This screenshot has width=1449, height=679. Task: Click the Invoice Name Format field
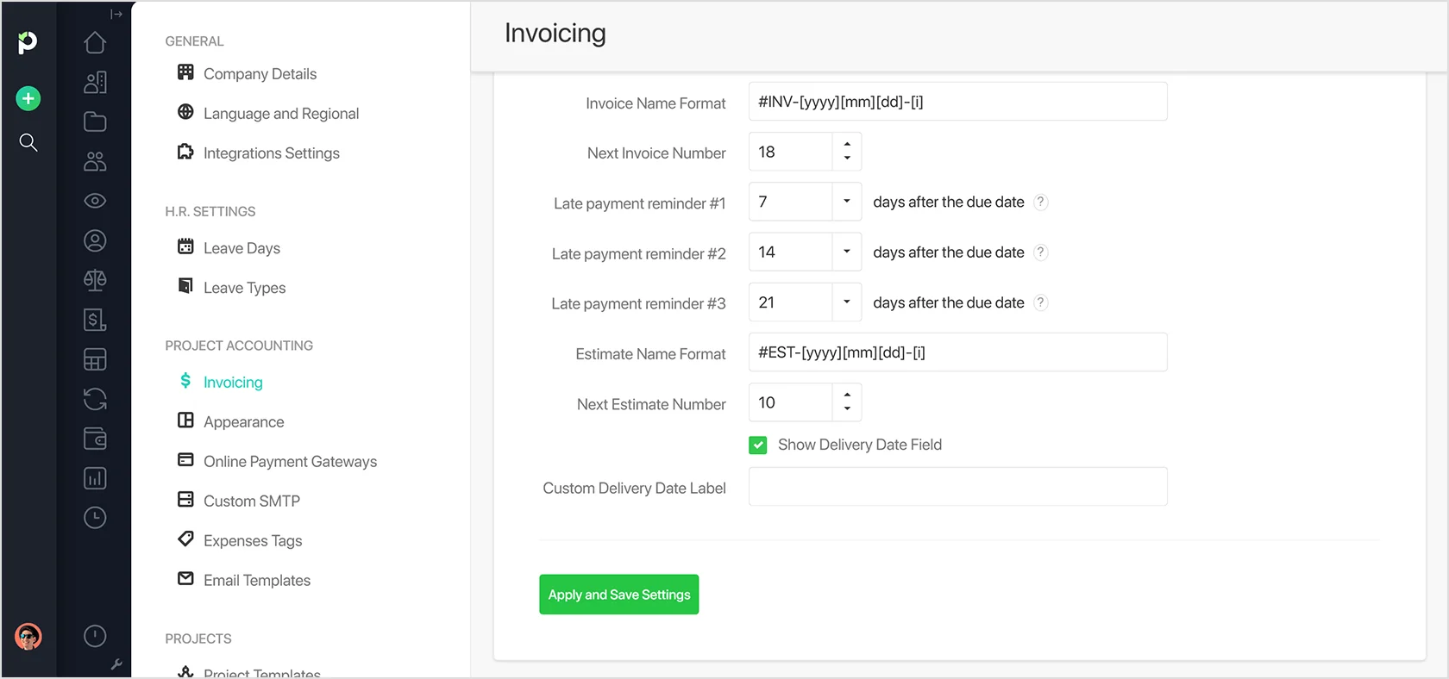coord(958,102)
